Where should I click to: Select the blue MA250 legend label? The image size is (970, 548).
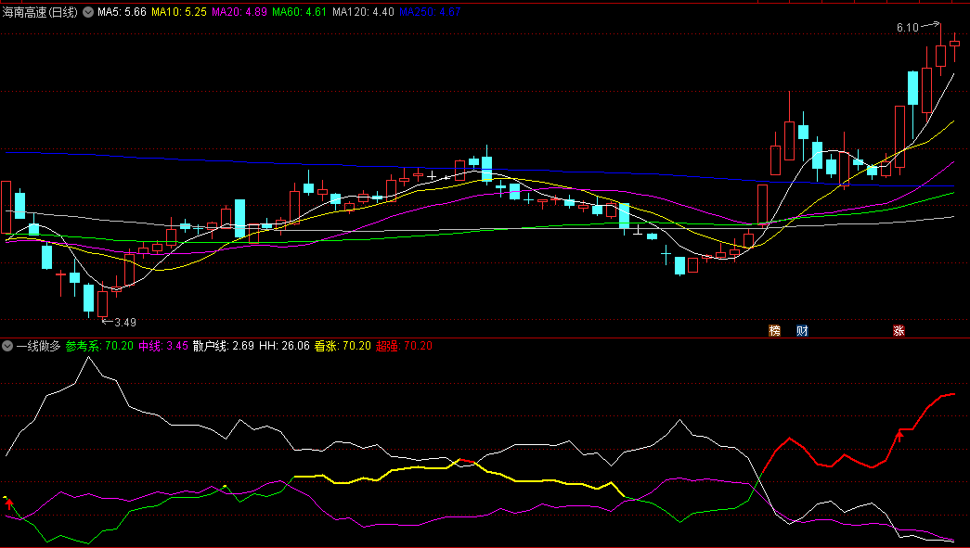(x=430, y=13)
